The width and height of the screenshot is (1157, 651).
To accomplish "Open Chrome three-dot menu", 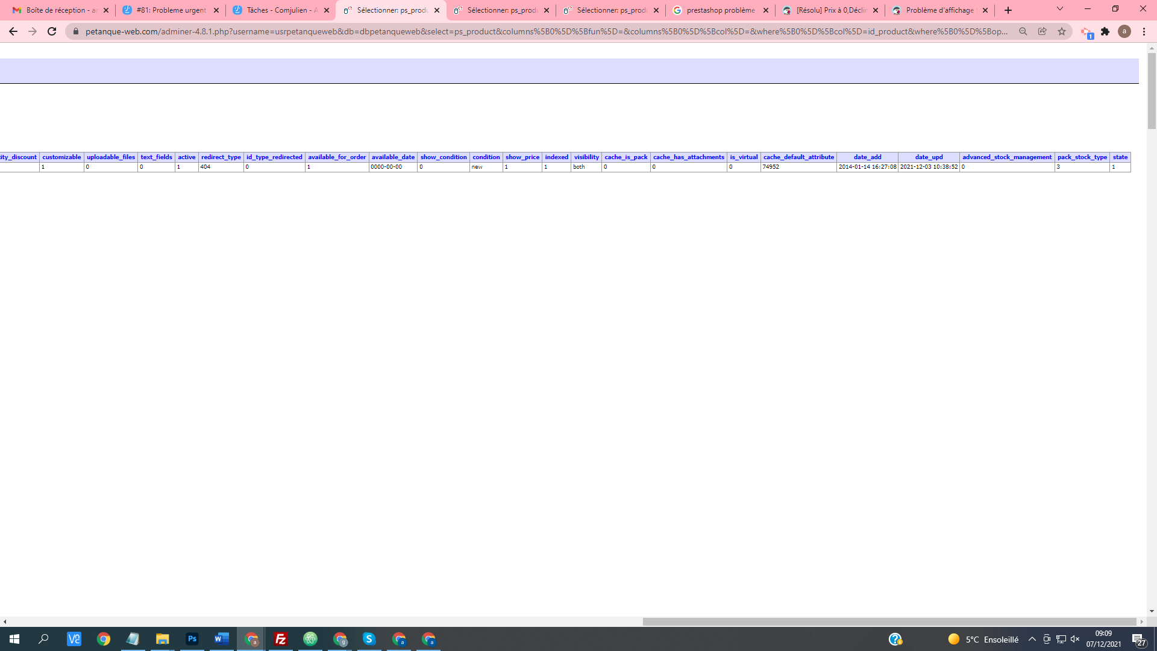I will (x=1144, y=31).
